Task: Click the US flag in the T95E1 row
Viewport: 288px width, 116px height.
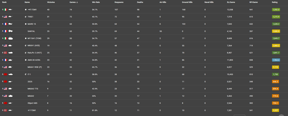Action: pyautogui.click(x=5, y=17)
